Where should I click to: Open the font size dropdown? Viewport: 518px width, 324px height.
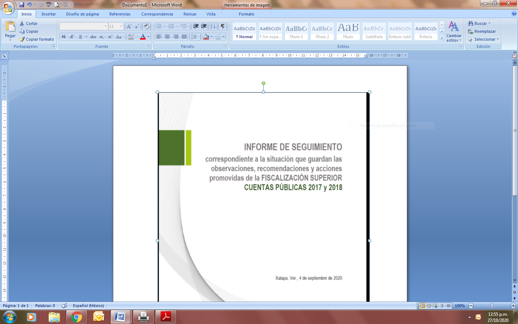click(121, 26)
